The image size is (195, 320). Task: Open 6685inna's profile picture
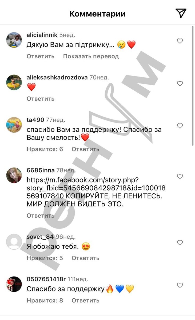pyautogui.click(x=14, y=175)
